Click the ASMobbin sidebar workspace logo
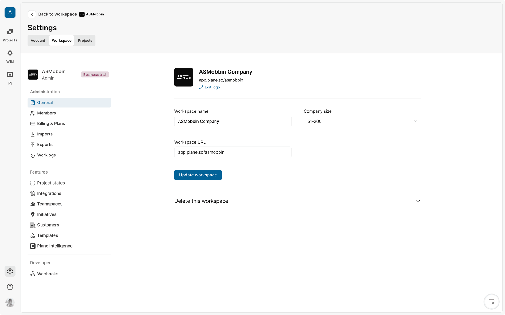 (33, 75)
